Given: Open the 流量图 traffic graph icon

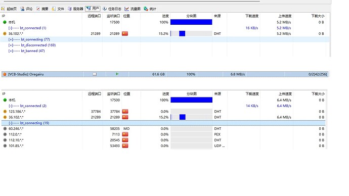Looking at the screenshot, I should point(126,9).
